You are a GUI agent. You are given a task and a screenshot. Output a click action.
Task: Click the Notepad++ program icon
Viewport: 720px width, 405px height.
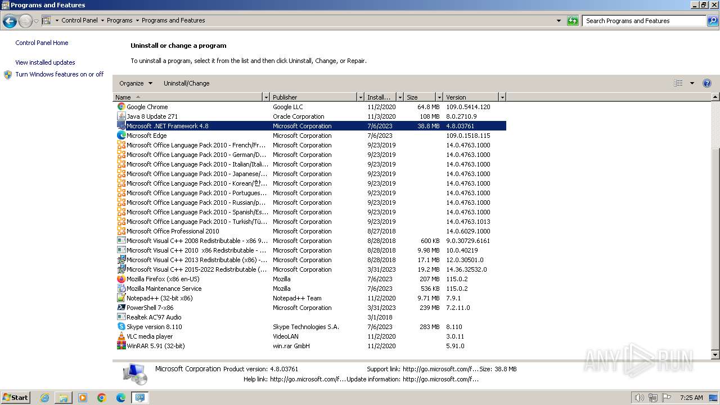121,298
